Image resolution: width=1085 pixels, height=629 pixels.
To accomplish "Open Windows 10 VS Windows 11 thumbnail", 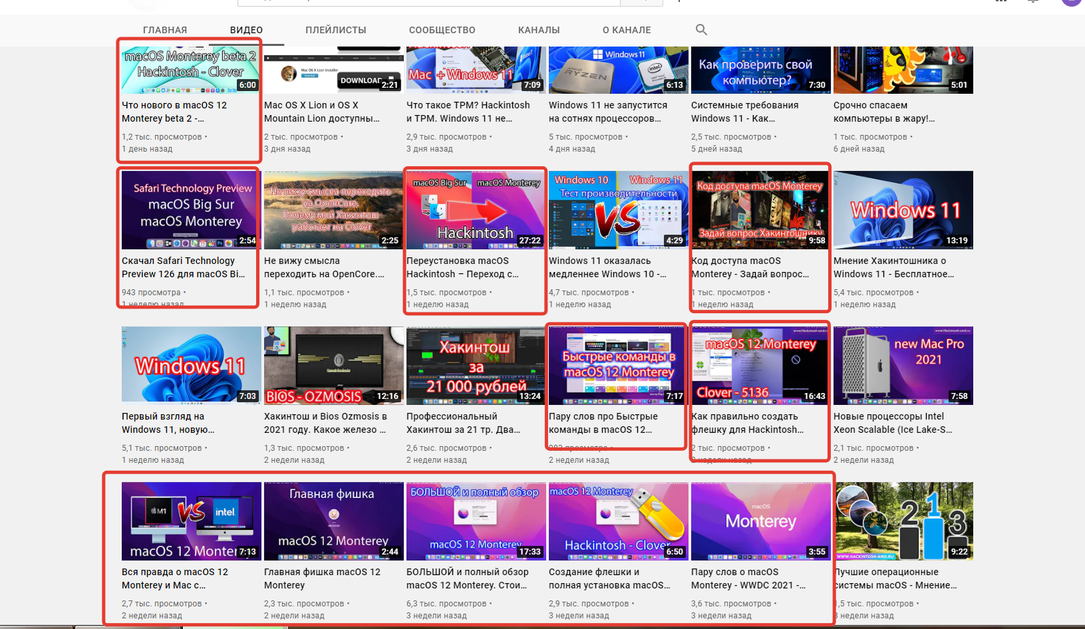I will pos(619,210).
